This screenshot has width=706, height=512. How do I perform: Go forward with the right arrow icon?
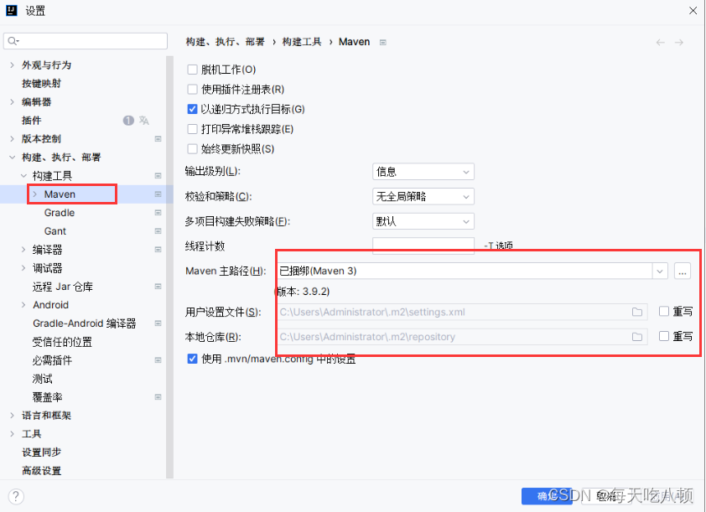(679, 42)
